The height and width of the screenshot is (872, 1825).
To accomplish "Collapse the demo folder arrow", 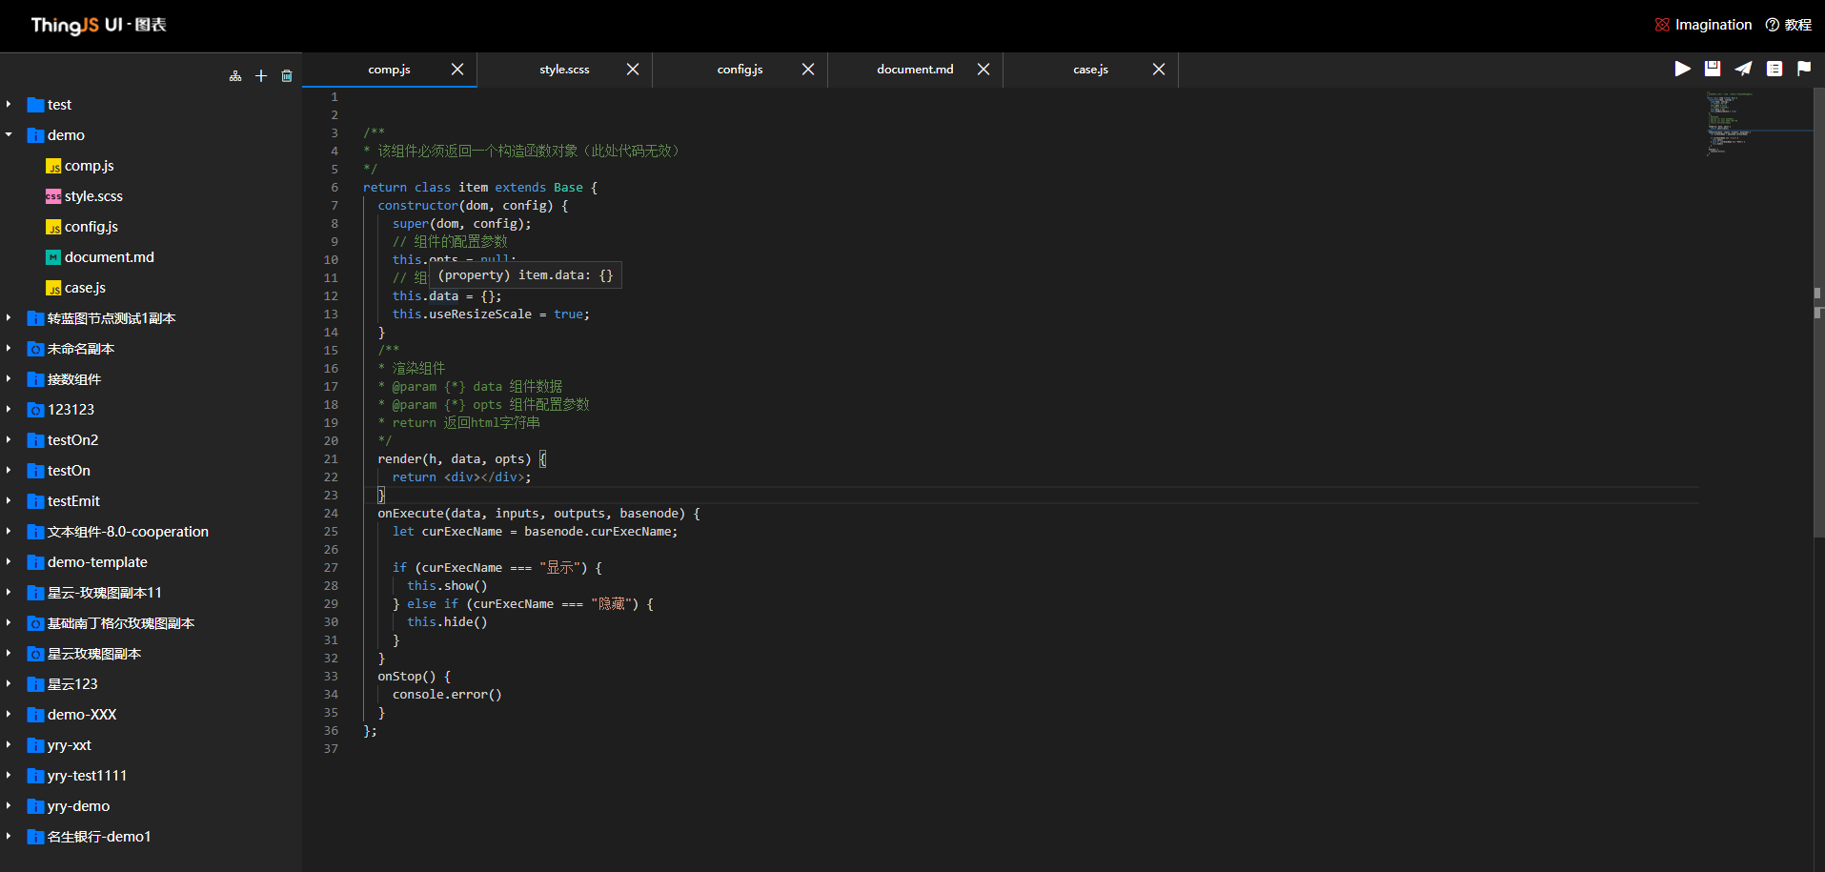I will tap(9, 135).
